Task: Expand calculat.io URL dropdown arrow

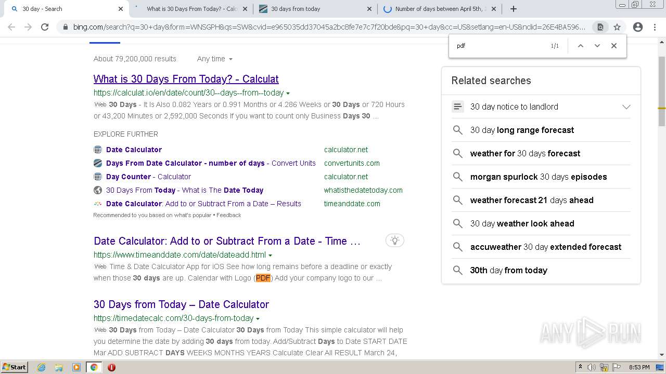Action: (x=288, y=93)
